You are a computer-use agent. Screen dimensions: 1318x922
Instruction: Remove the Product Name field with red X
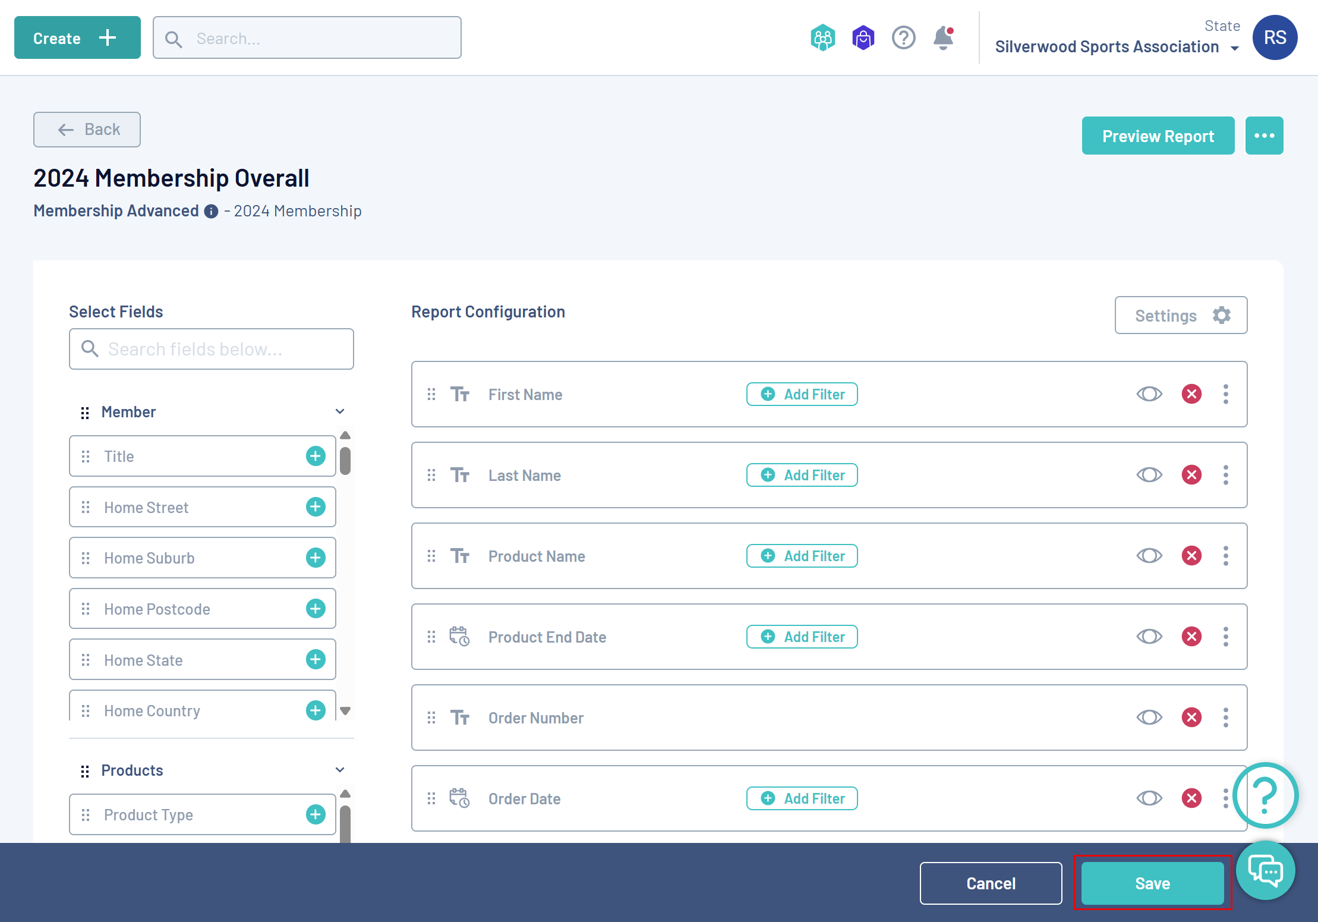point(1191,556)
